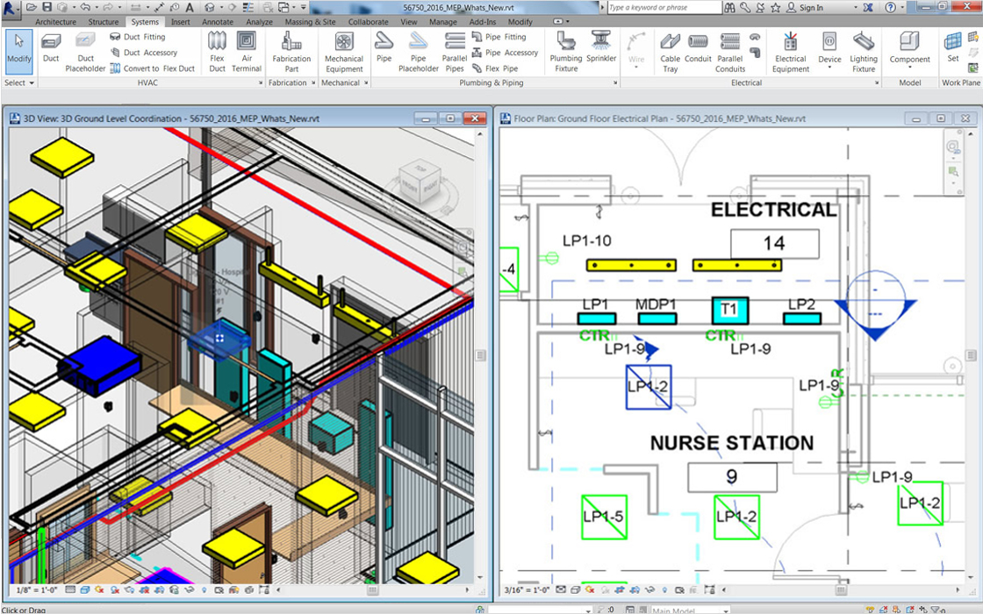Screen dimensions: 983x614
Task: Click the Parallel Pipes tool
Action: [x=455, y=51]
